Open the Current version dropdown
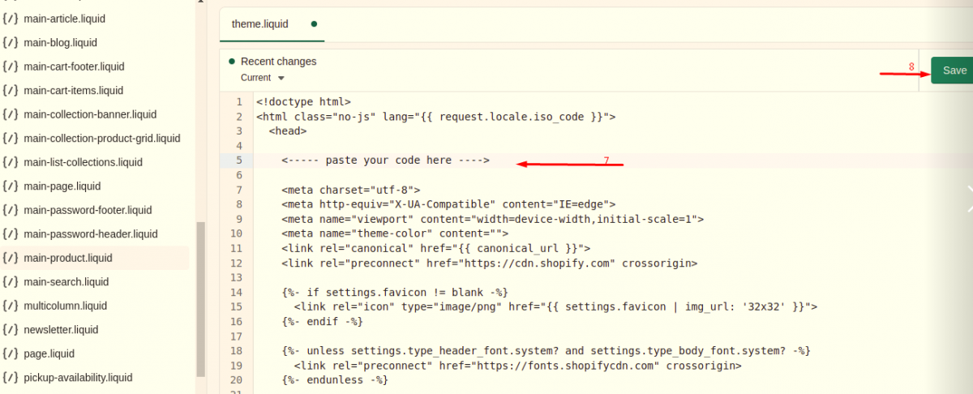 263,78
